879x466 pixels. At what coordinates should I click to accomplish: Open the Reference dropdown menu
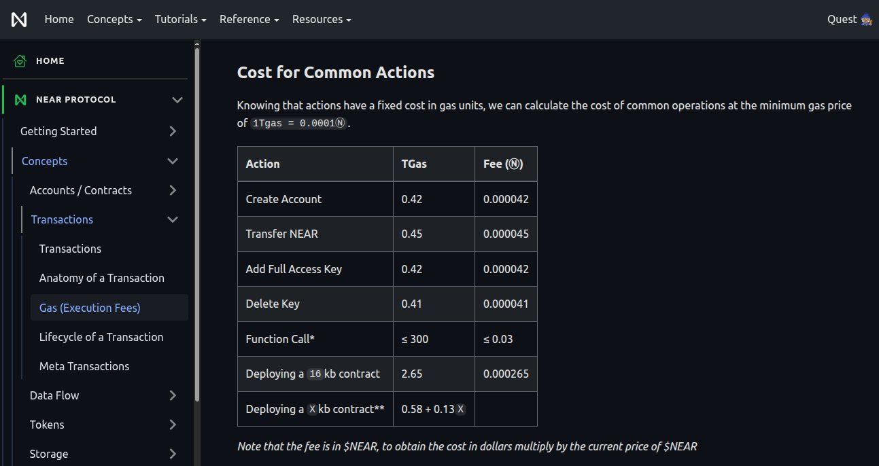coord(249,20)
